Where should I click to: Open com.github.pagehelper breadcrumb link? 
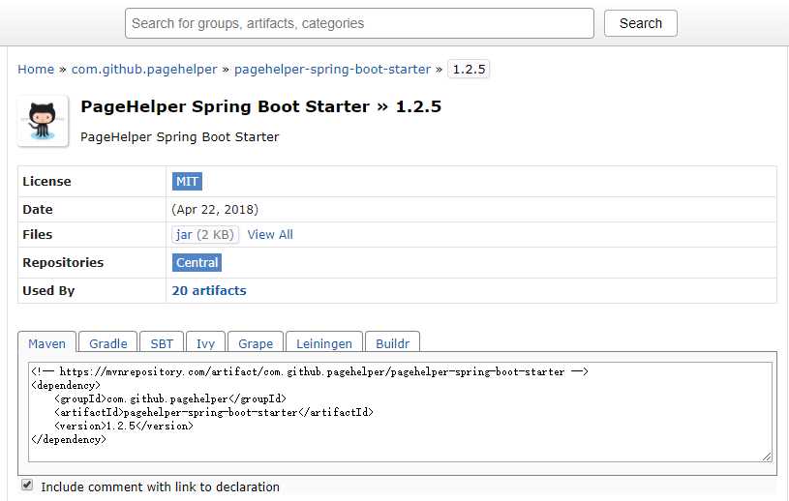pyautogui.click(x=144, y=69)
